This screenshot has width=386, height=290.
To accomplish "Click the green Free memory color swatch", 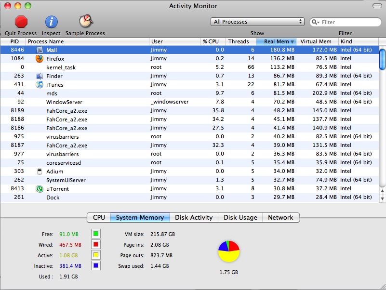I will (x=96, y=234).
